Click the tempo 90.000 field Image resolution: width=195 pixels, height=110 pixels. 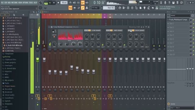[64, 3]
